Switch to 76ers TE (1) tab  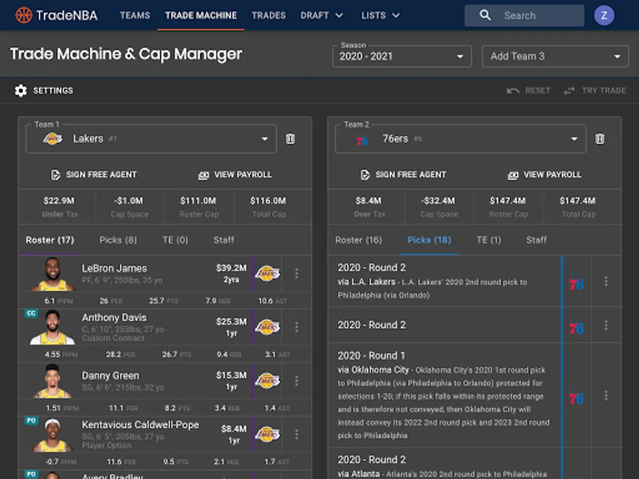(x=488, y=240)
